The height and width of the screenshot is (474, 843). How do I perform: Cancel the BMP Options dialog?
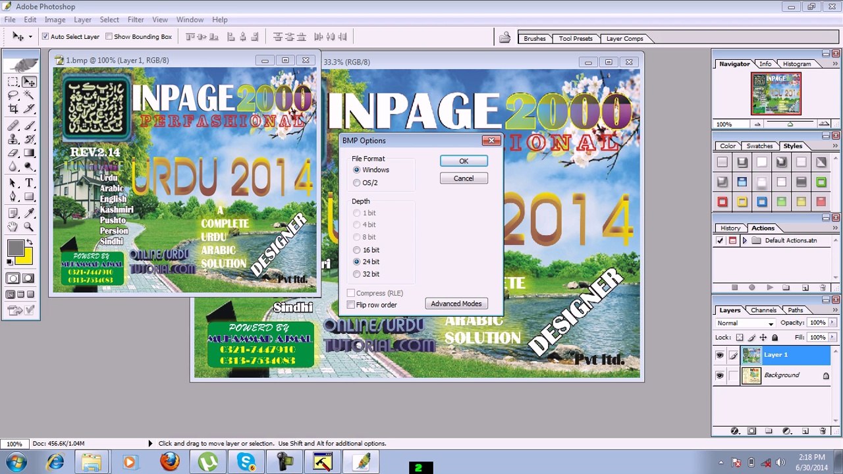coord(464,178)
